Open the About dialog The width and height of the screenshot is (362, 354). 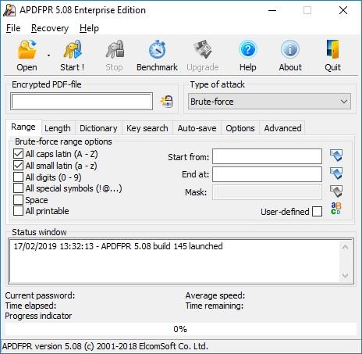tap(290, 55)
